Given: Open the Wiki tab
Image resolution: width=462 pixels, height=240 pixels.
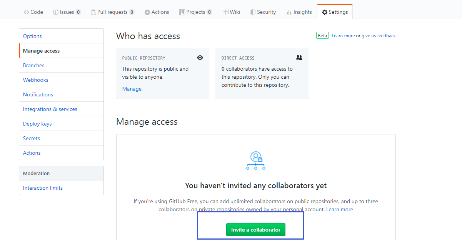Looking at the screenshot, I should [232, 12].
